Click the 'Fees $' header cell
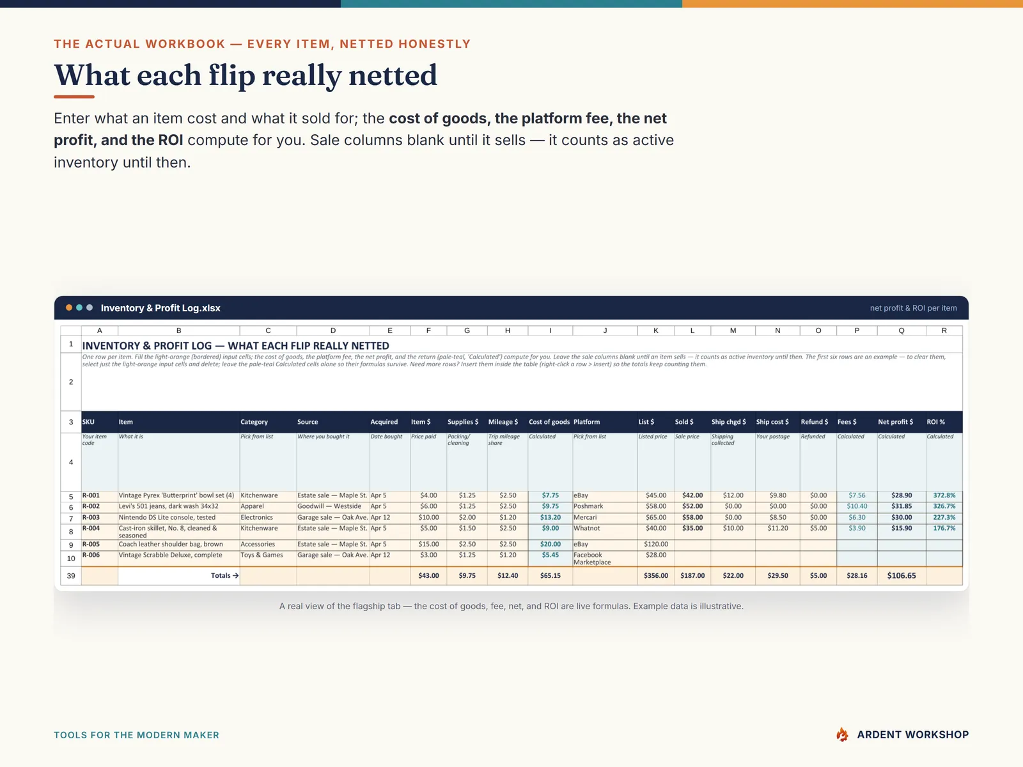The image size is (1023, 767). [x=857, y=422]
